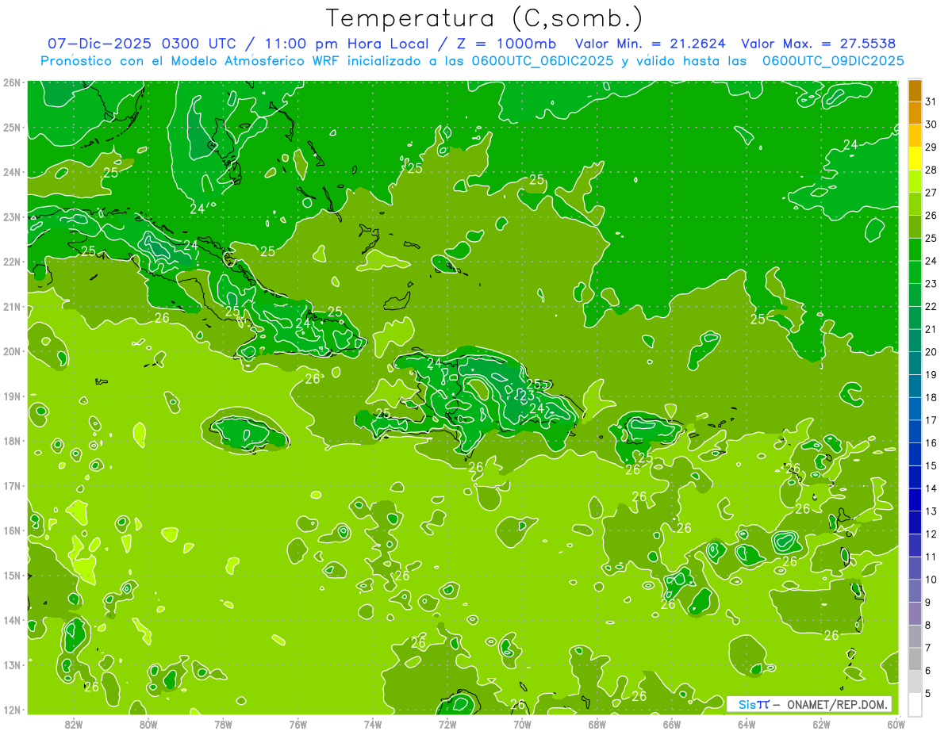Click the legend scale label "5"
The width and height of the screenshot is (952, 735).
[928, 693]
